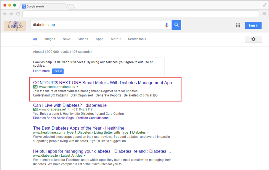
Task: Click the browser back arrow
Action: point(5,14)
